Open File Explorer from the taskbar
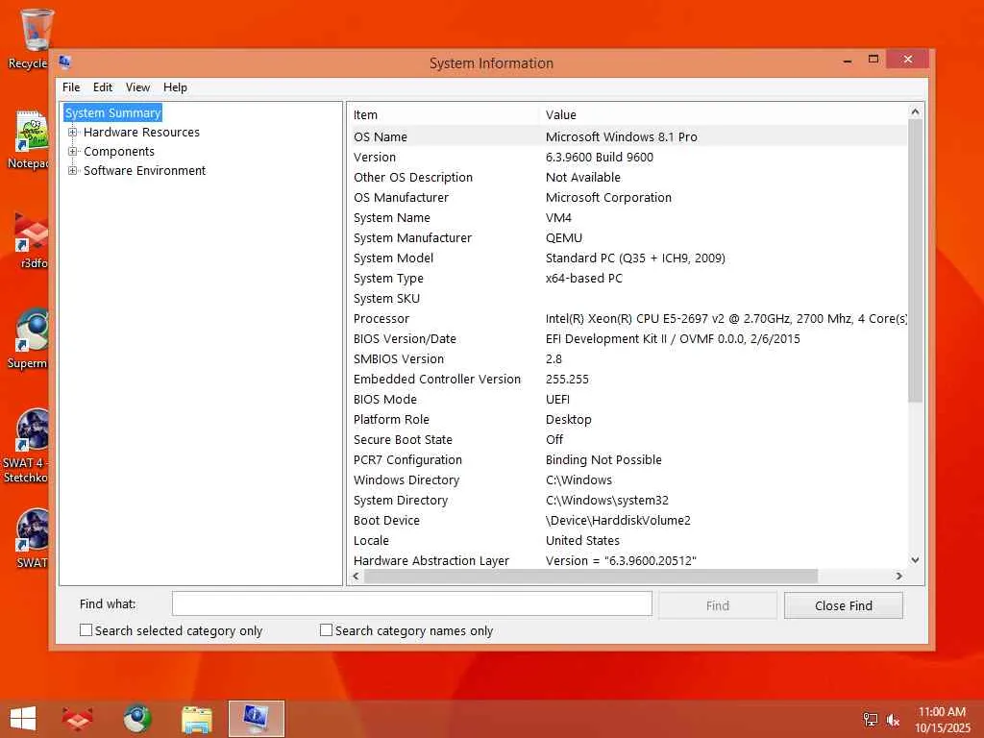The width and height of the screenshot is (984, 738). 196,719
